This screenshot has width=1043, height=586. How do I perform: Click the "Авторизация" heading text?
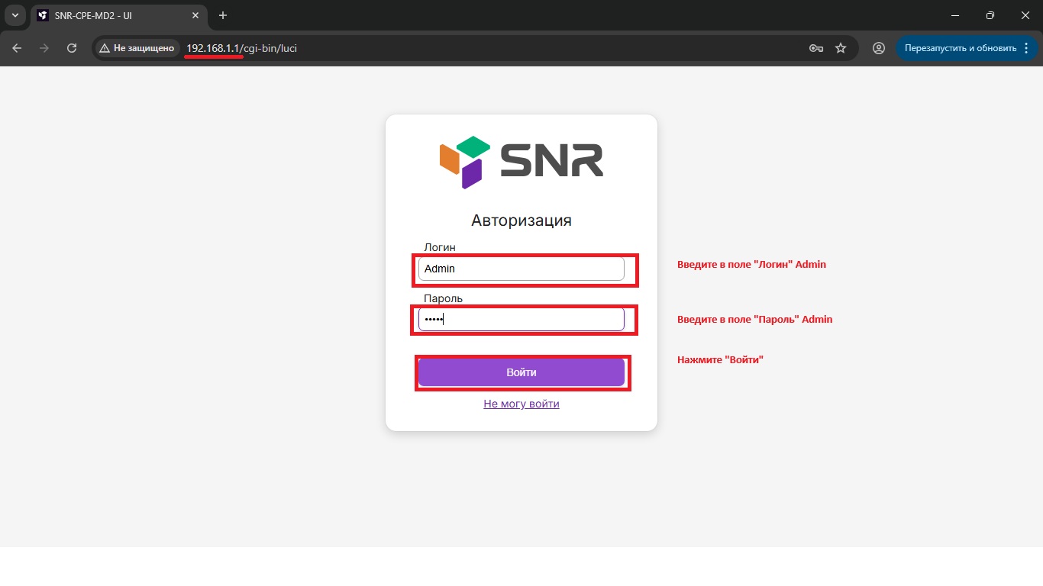(521, 221)
